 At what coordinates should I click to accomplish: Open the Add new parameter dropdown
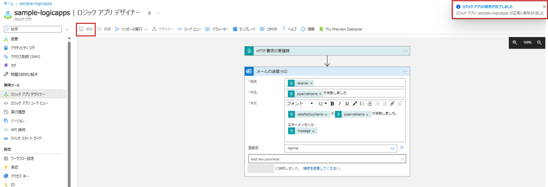coord(327,159)
